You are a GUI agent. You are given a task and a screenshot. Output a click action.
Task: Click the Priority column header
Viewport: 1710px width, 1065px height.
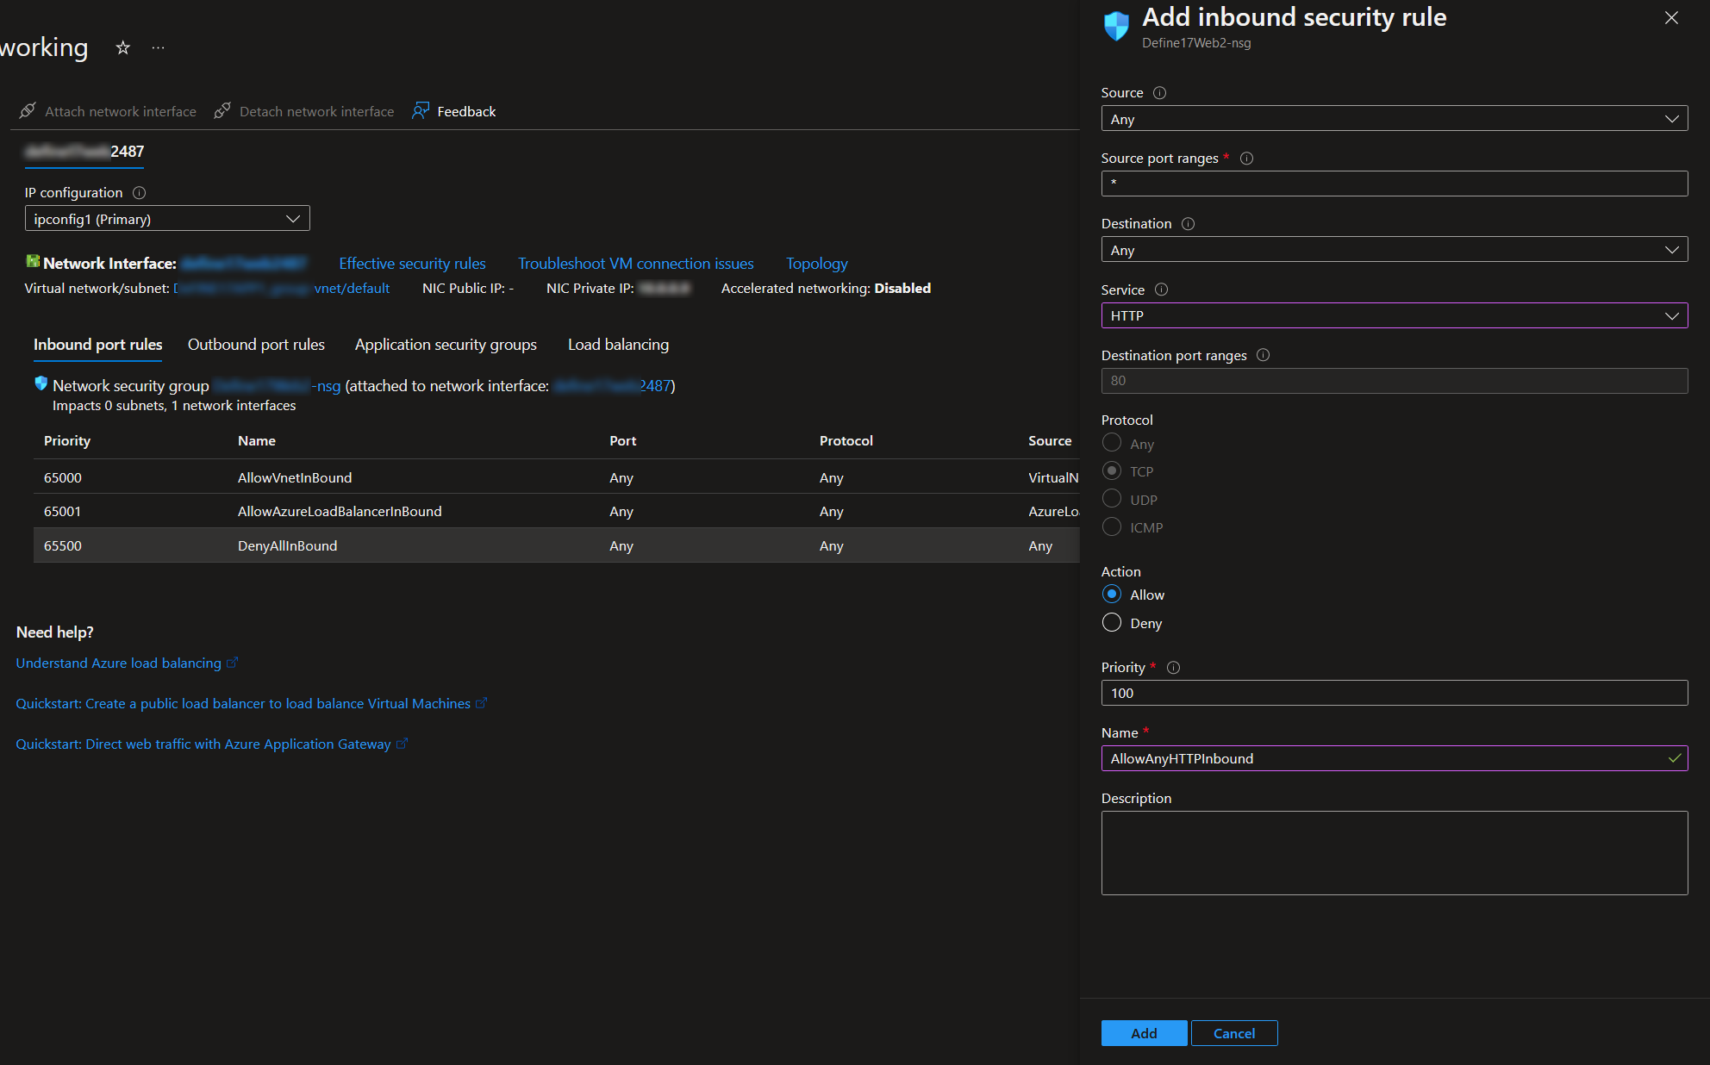(x=67, y=440)
